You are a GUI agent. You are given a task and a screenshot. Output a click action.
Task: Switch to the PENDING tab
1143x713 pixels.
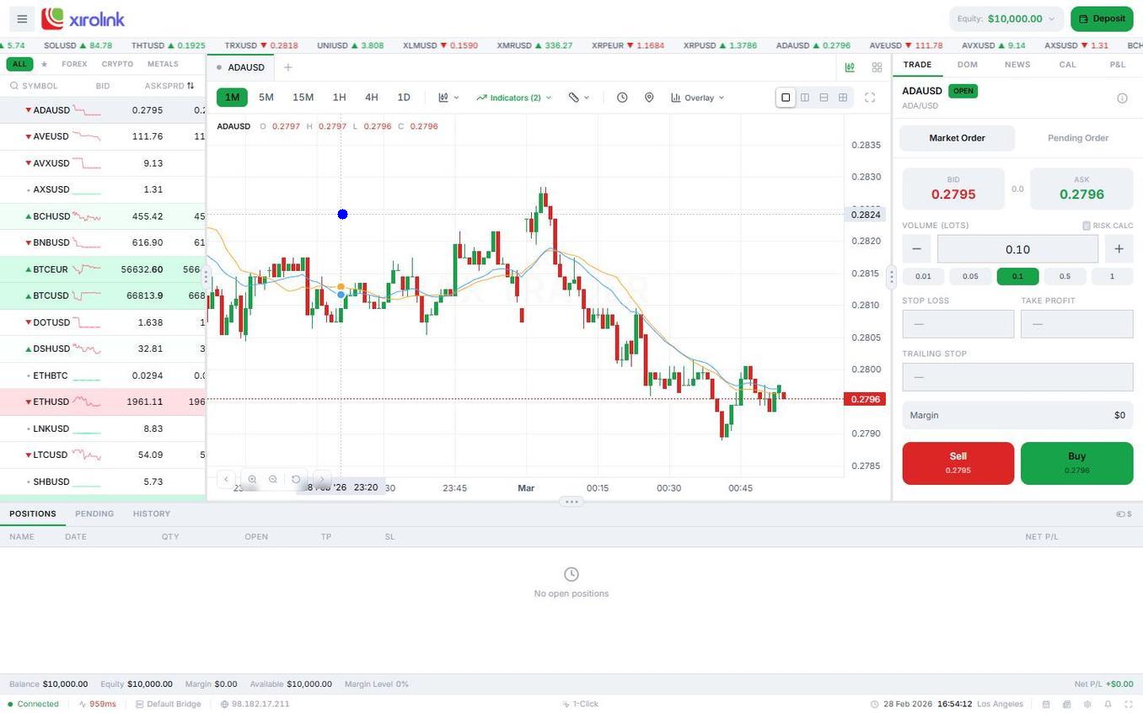(94, 513)
